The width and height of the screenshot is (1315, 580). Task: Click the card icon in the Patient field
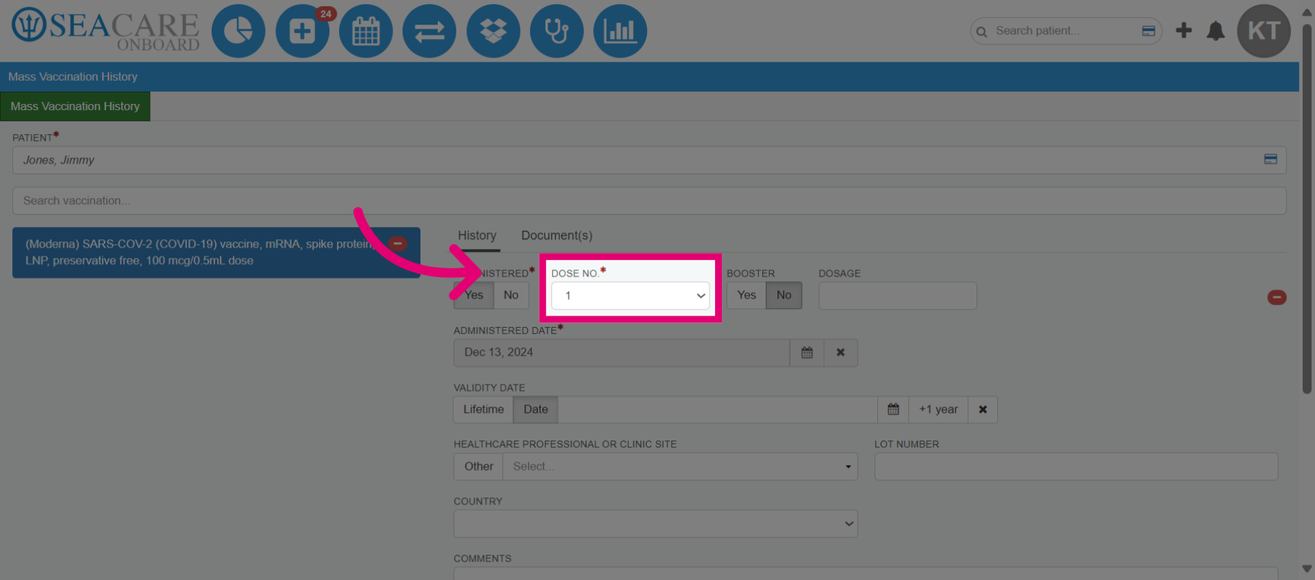coord(1270,159)
